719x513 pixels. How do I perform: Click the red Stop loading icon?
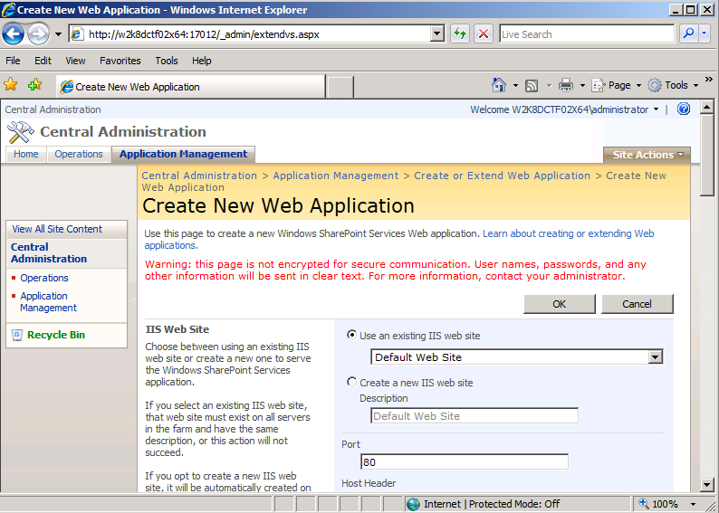tap(483, 33)
